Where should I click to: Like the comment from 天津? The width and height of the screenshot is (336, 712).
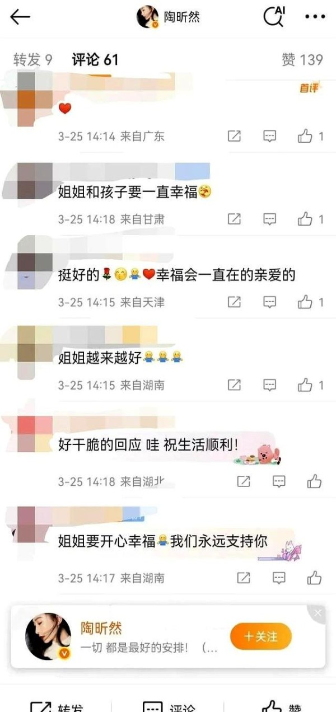310,302
